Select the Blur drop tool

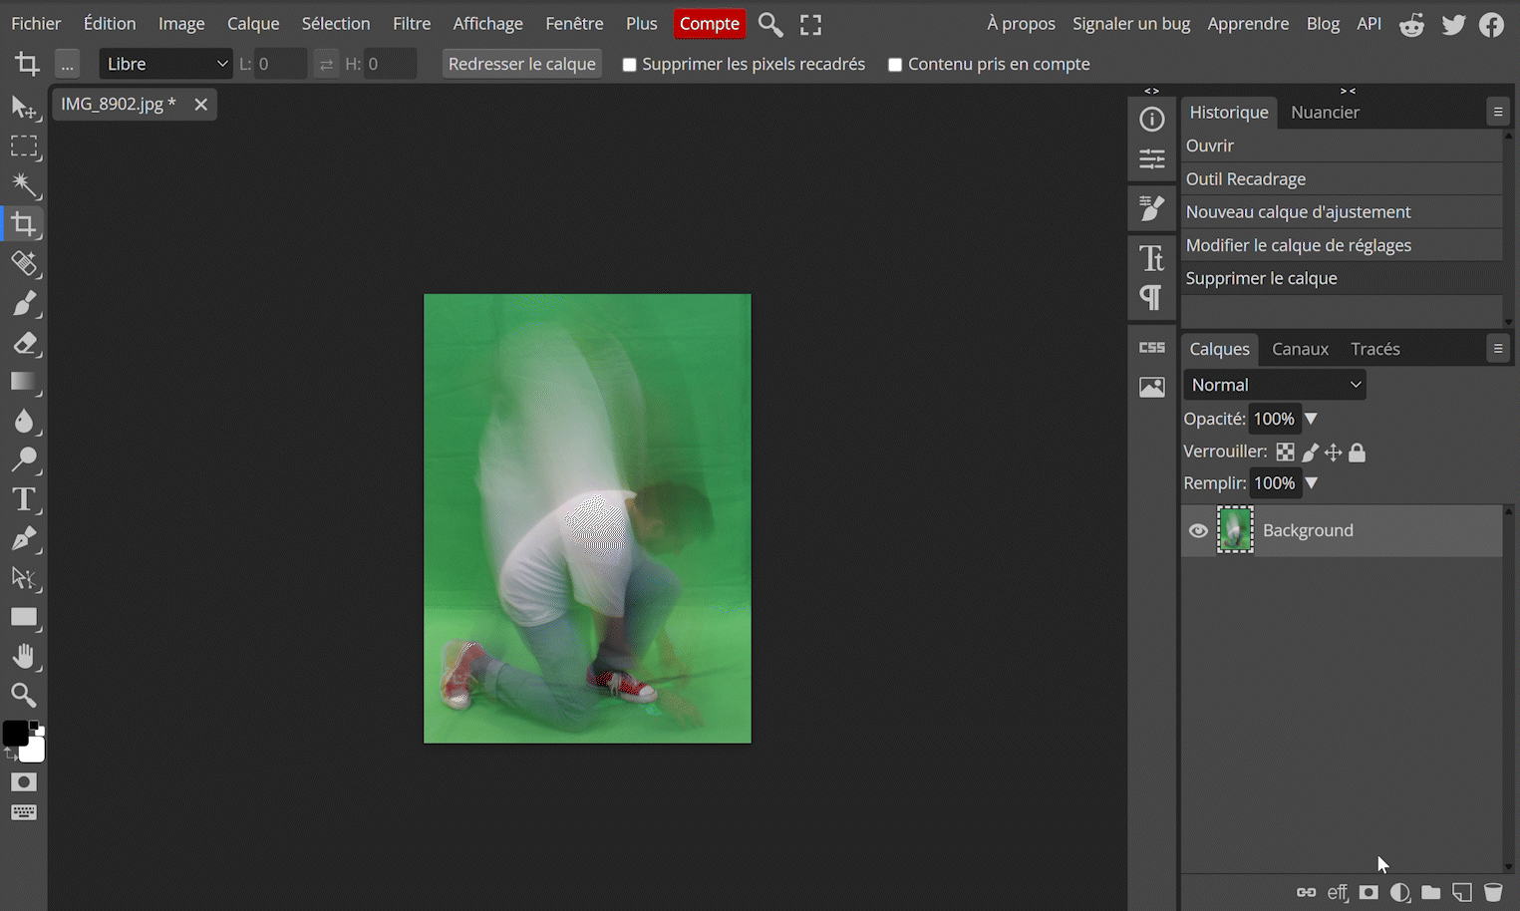(24, 421)
